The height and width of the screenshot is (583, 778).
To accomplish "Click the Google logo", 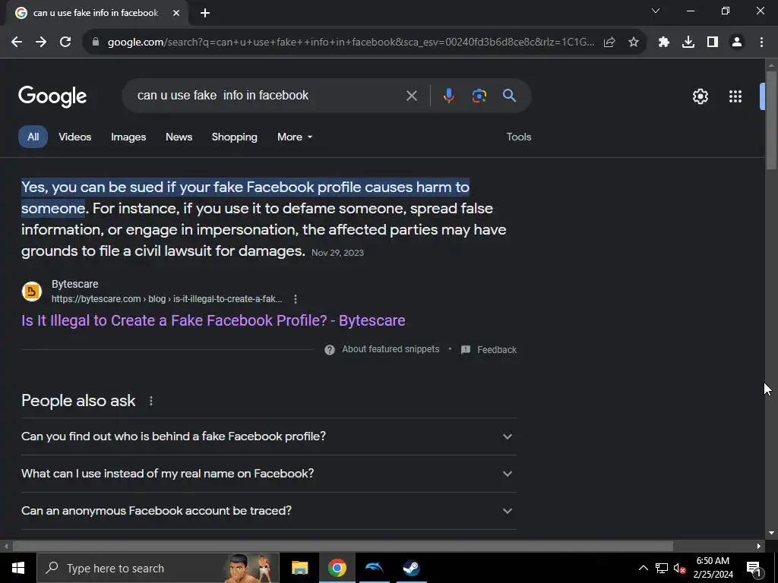I will (52, 96).
